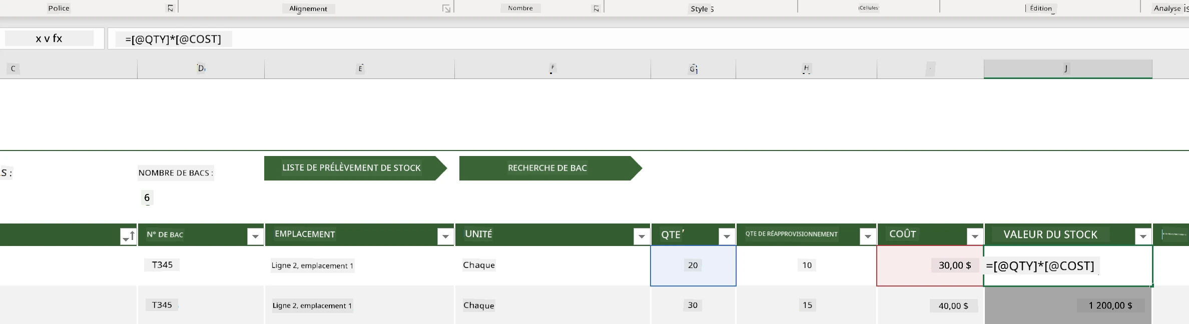Click the name box with fx controls
This screenshot has height=324, width=1189.
[x=49, y=38]
